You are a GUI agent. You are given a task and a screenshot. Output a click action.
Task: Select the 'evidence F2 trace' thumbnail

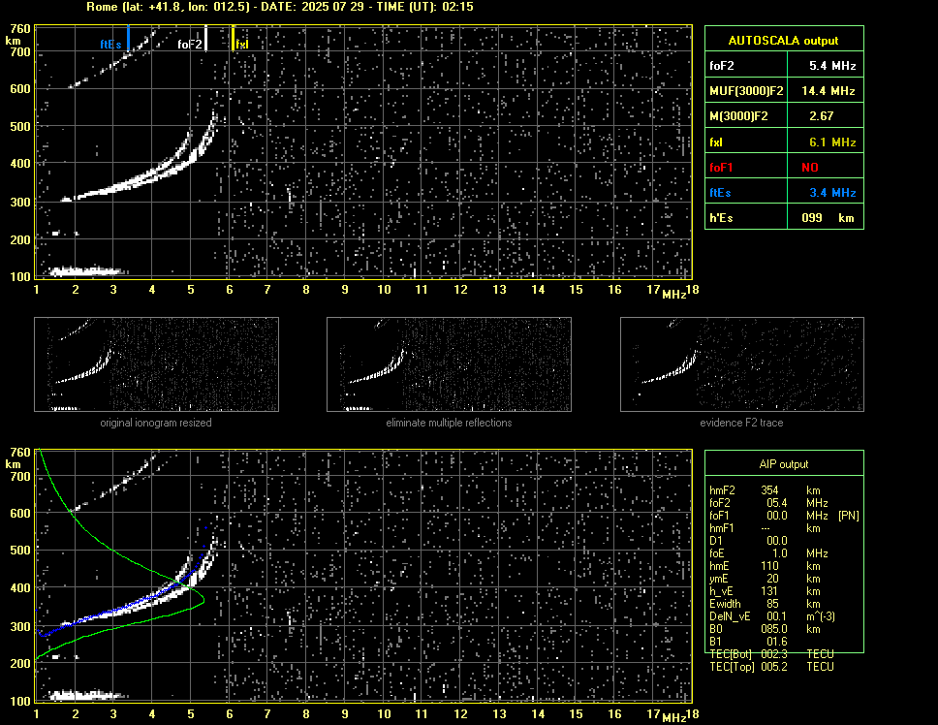[x=742, y=364]
